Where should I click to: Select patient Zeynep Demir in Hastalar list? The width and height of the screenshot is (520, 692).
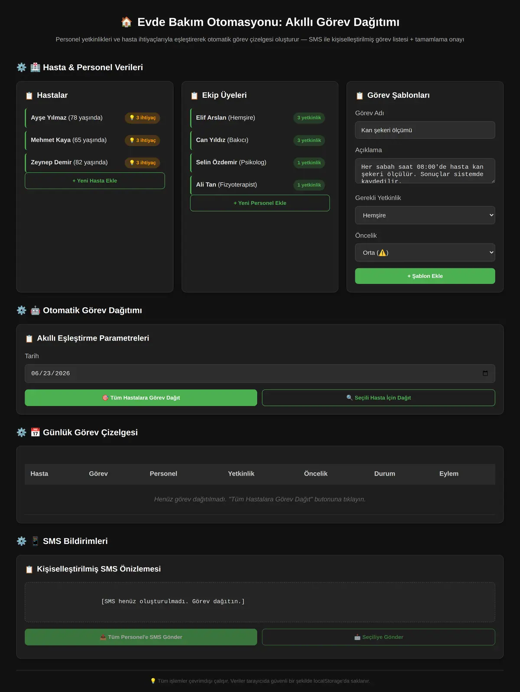point(95,163)
